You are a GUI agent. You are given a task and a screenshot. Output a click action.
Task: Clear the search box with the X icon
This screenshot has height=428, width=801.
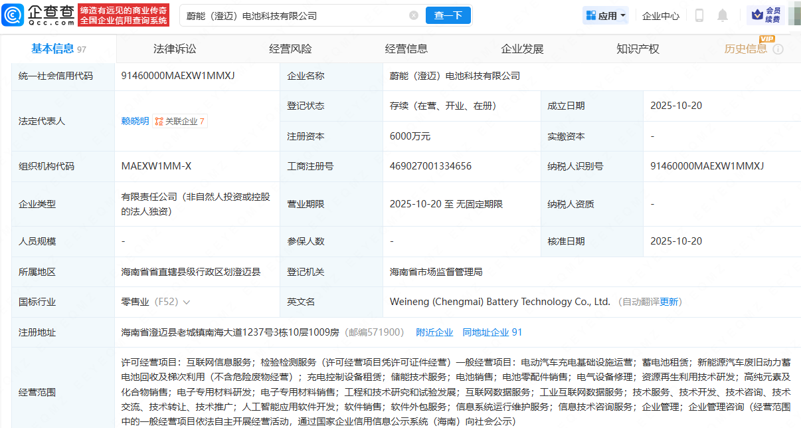414,15
